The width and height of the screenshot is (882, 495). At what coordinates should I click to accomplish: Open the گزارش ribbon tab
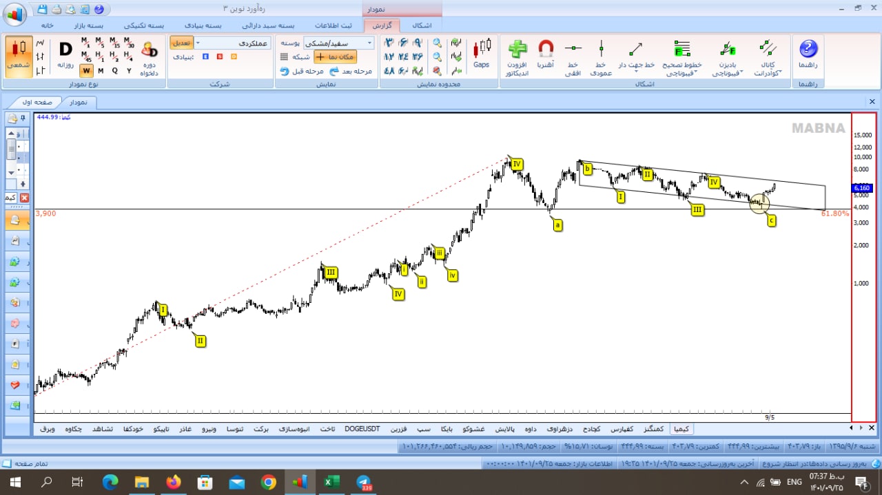point(381,25)
